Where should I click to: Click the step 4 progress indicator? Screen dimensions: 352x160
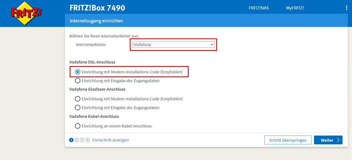[x=87, y=140]
